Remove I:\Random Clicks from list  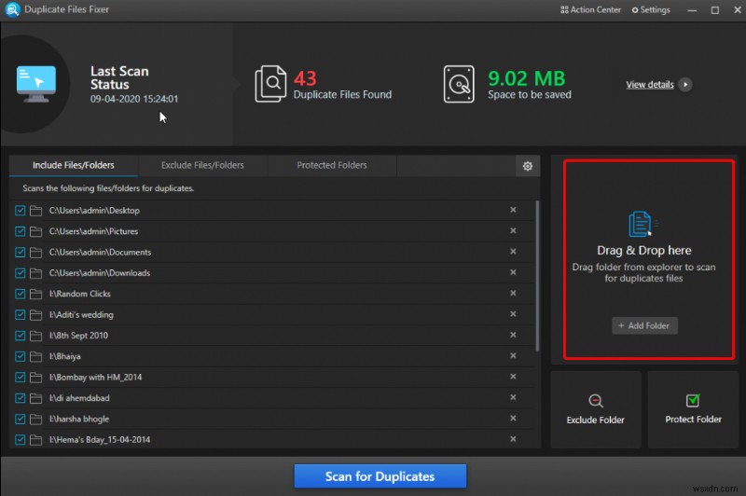click(x=513, y=294)
